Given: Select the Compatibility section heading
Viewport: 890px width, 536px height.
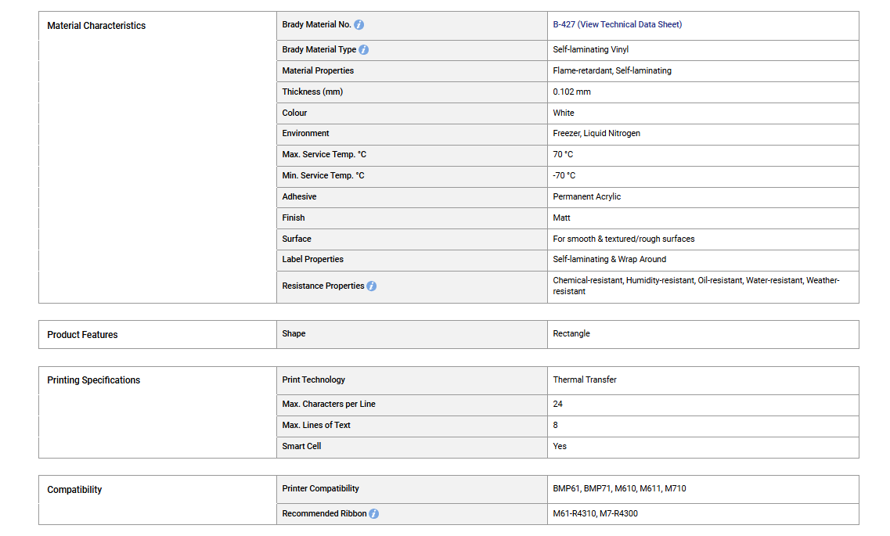Looking at the screenshot, I should coord(74,490).
